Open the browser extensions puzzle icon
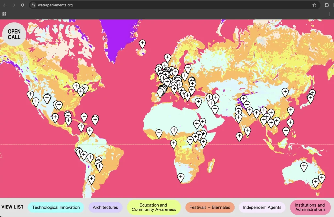Viewport: 334px width, 217px height. 327,5
